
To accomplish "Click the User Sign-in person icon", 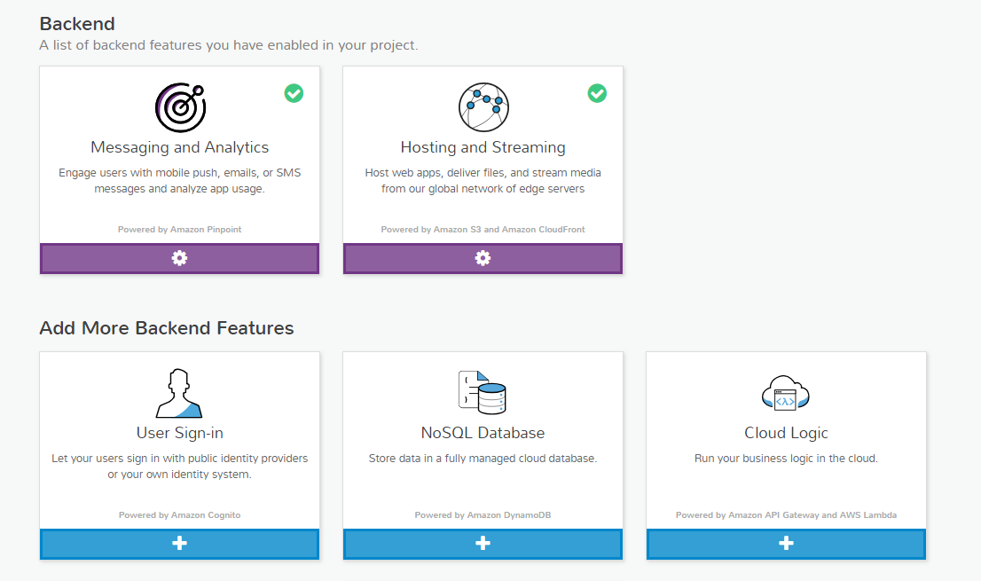I will point(179,393).
